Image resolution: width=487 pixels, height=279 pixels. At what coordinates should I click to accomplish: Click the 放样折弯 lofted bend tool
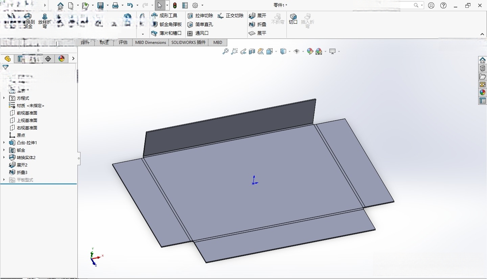[x=45, y=21]
